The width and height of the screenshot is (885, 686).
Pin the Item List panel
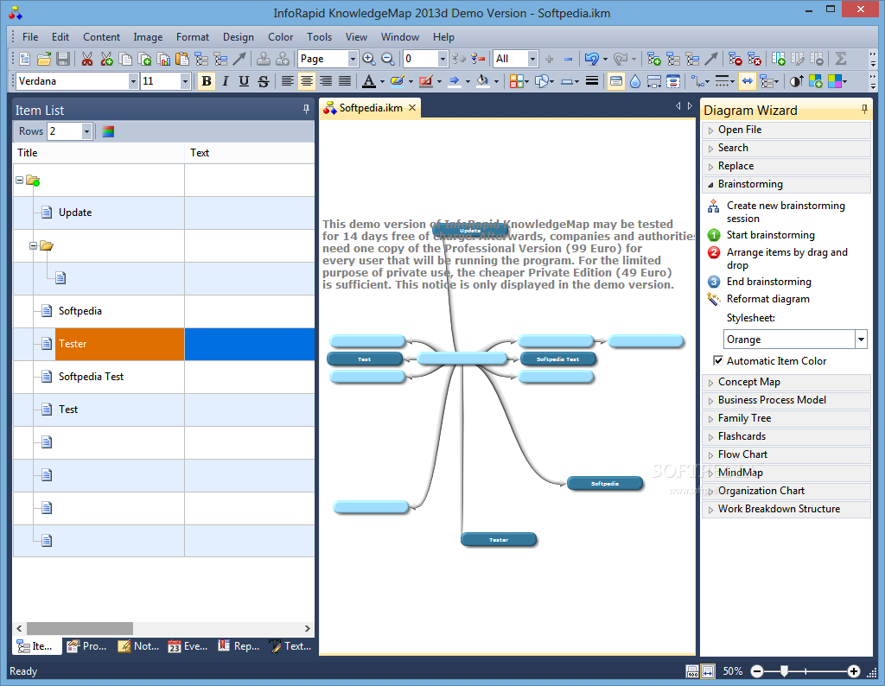pos(306,110)
